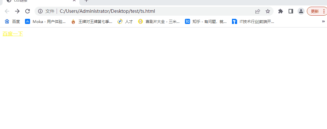327x129 pixels.
Task: Open the profile avatar menu
Action: coord(301,11)
